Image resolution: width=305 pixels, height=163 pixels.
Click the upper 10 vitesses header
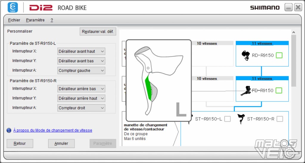coord(207,43)
